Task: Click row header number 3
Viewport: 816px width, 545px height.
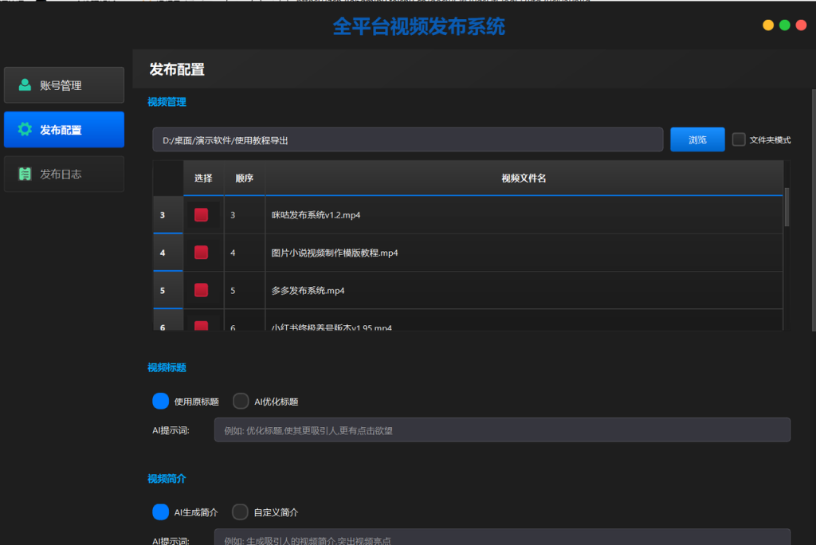Action: [x=168, y=215]
